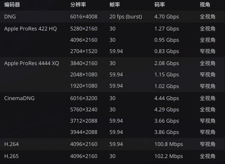Select the 2704×1520 resolution cell
225x164 pixels.
click(84, 51)
